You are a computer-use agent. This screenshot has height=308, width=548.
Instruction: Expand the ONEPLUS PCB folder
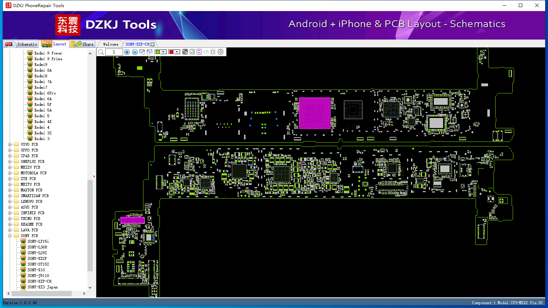[x=10, y=161]
